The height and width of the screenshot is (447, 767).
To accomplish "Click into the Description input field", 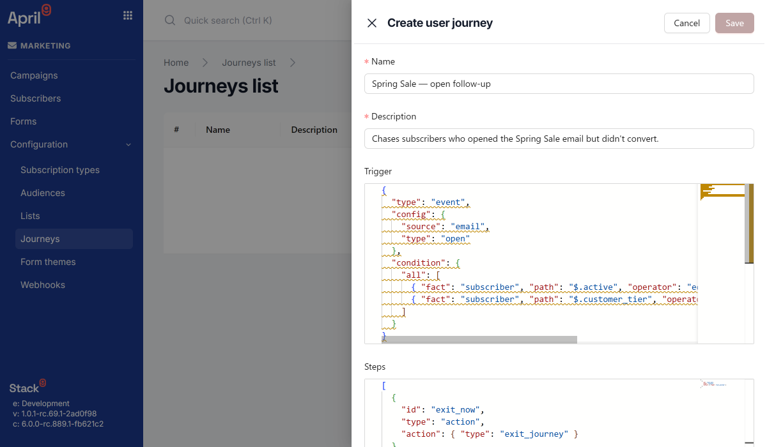I will click(x=559, y=139).
